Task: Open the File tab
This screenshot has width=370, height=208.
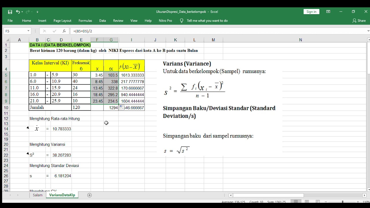Action: pos(10,21)
